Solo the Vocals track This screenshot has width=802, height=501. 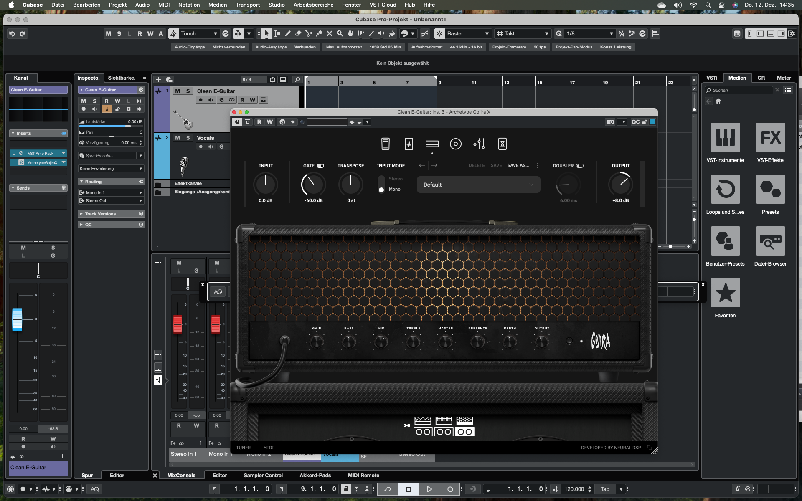pos(188,138)
